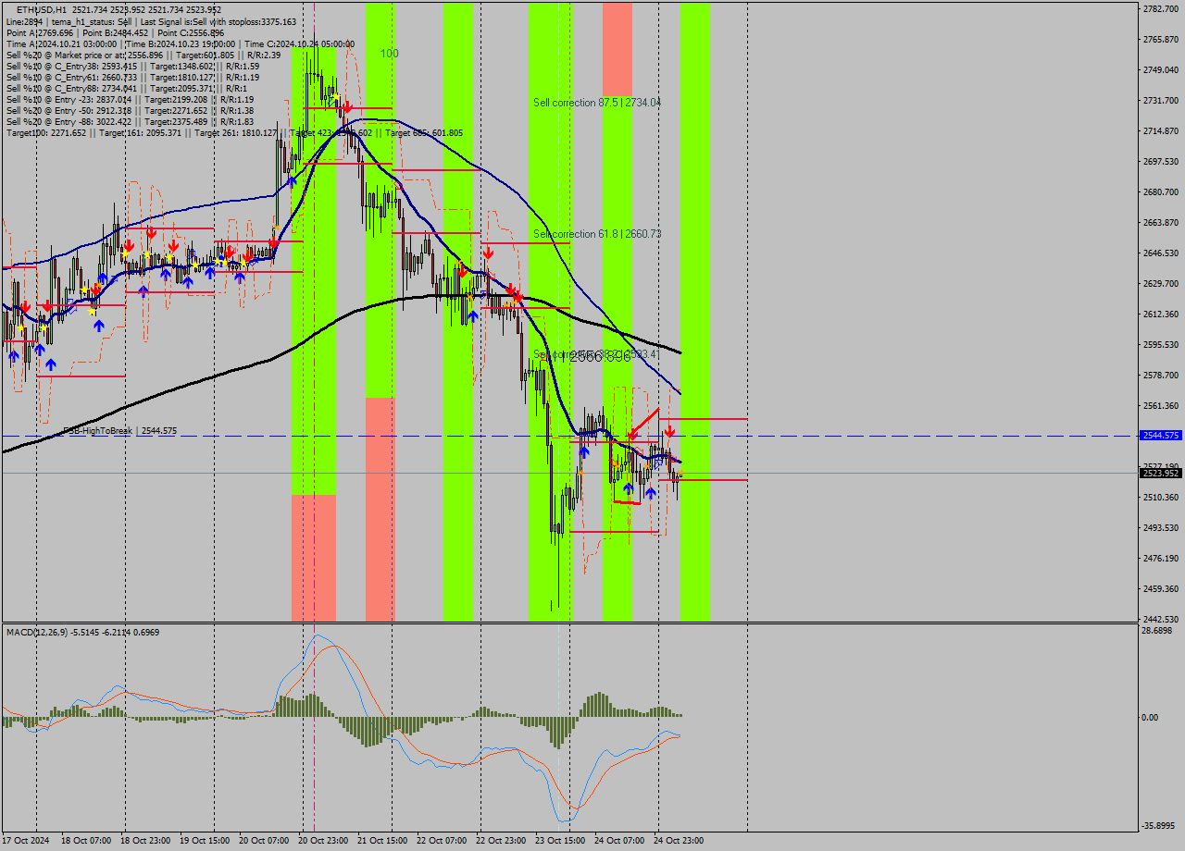
Task: Select the 'Sell %20 @ Entry -88: 3022.422' line
Action: (x=130, y=121)
